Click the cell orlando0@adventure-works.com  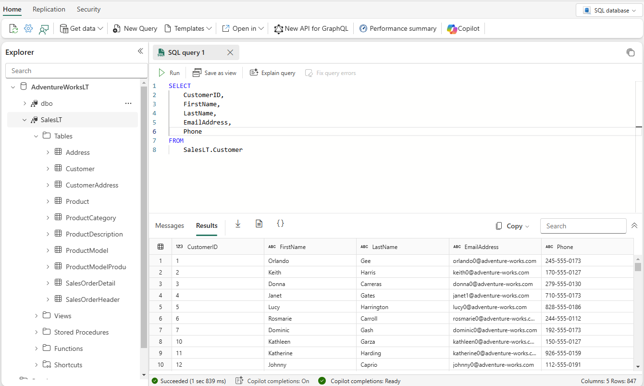pyautogui.click(x=495, y=261)
